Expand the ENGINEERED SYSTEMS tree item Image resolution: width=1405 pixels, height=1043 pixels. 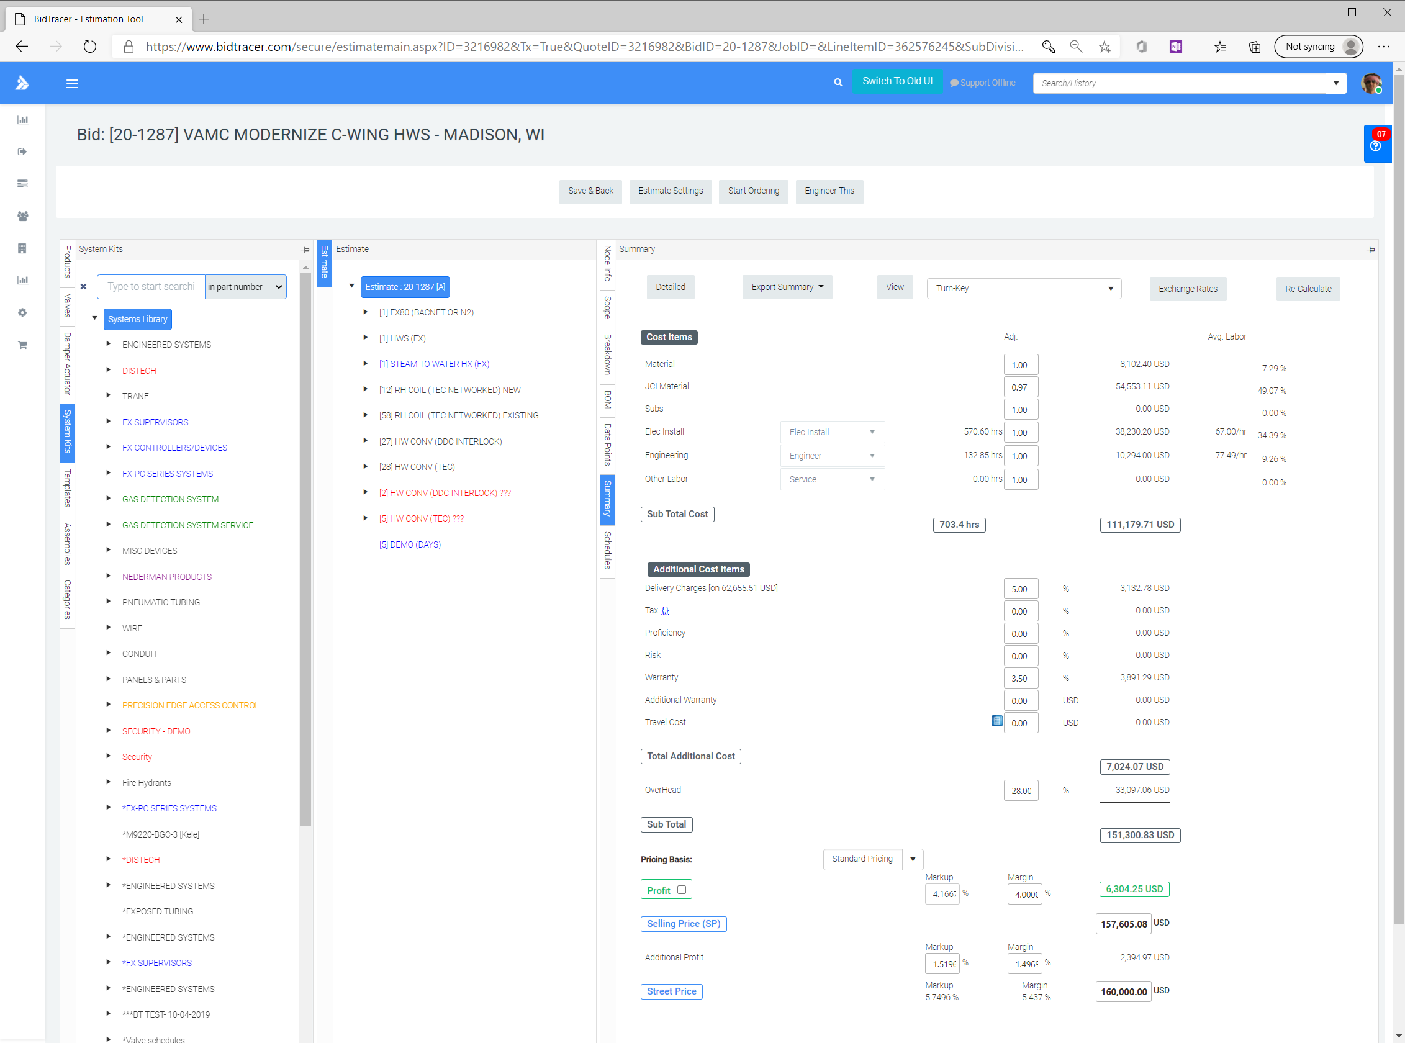pyautogui.click(x=106, y=344)
